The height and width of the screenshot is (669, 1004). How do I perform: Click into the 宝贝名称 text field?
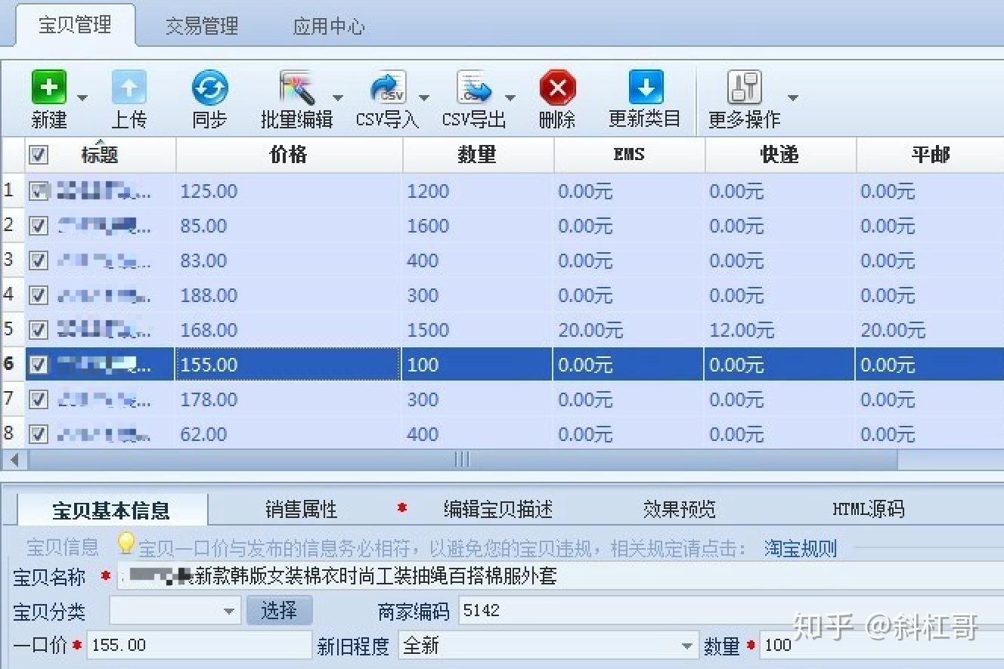click(x=561, y=577)
